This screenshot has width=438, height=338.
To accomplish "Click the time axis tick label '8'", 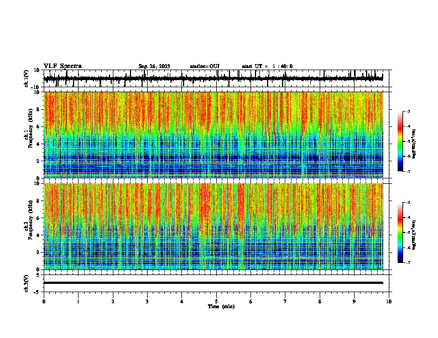I will (x=320, y=302).
